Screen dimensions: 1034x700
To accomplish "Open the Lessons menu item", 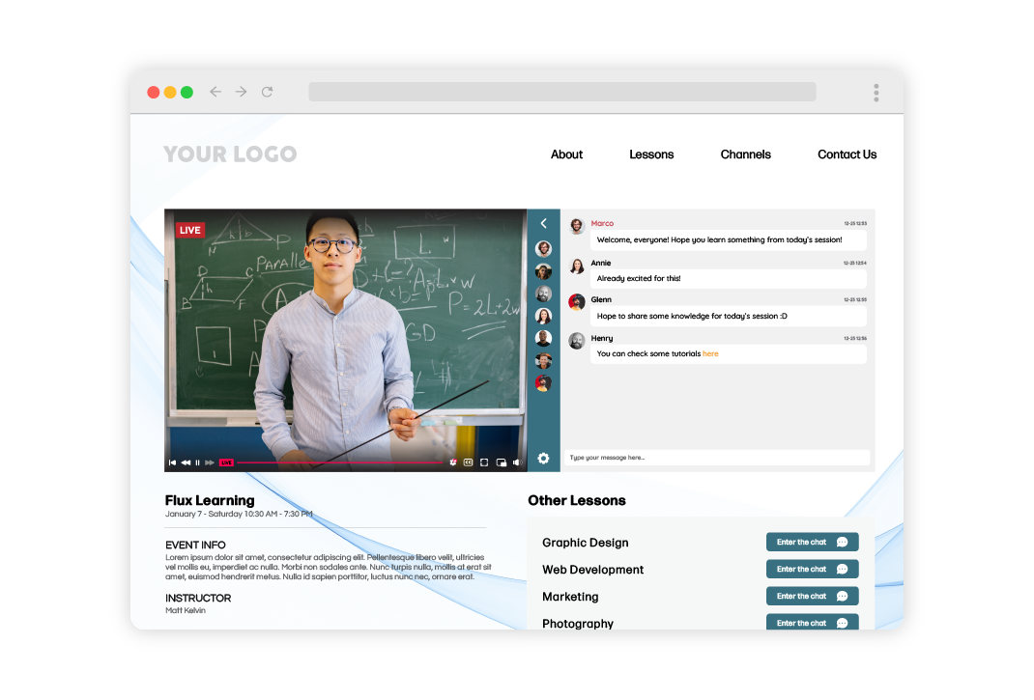I will 650,154.
